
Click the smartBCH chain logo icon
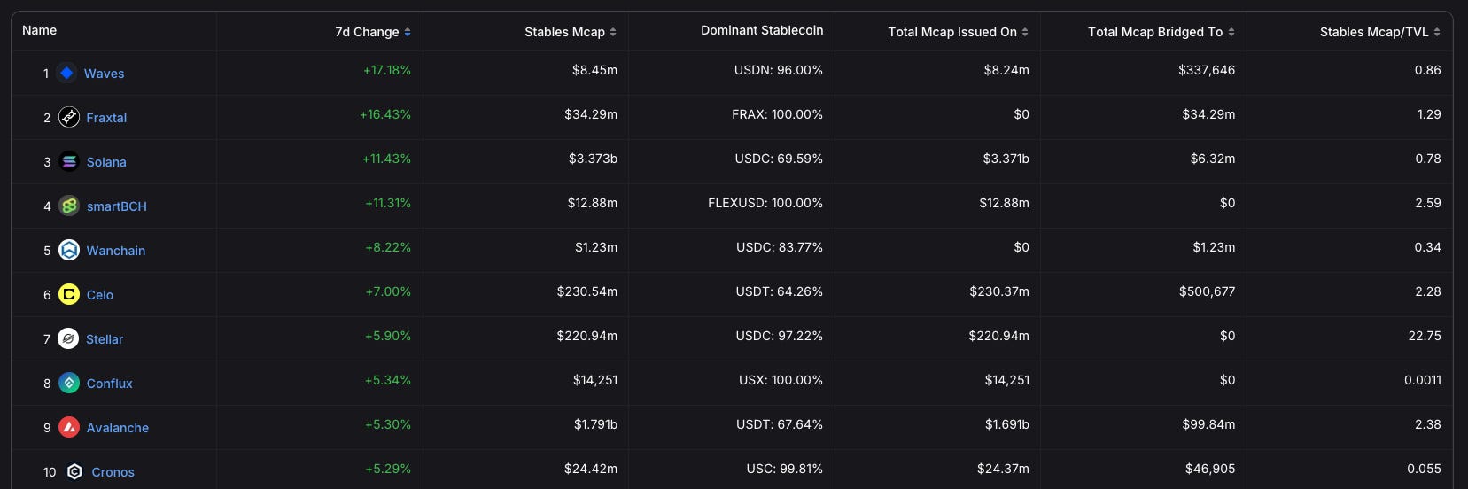69,206
